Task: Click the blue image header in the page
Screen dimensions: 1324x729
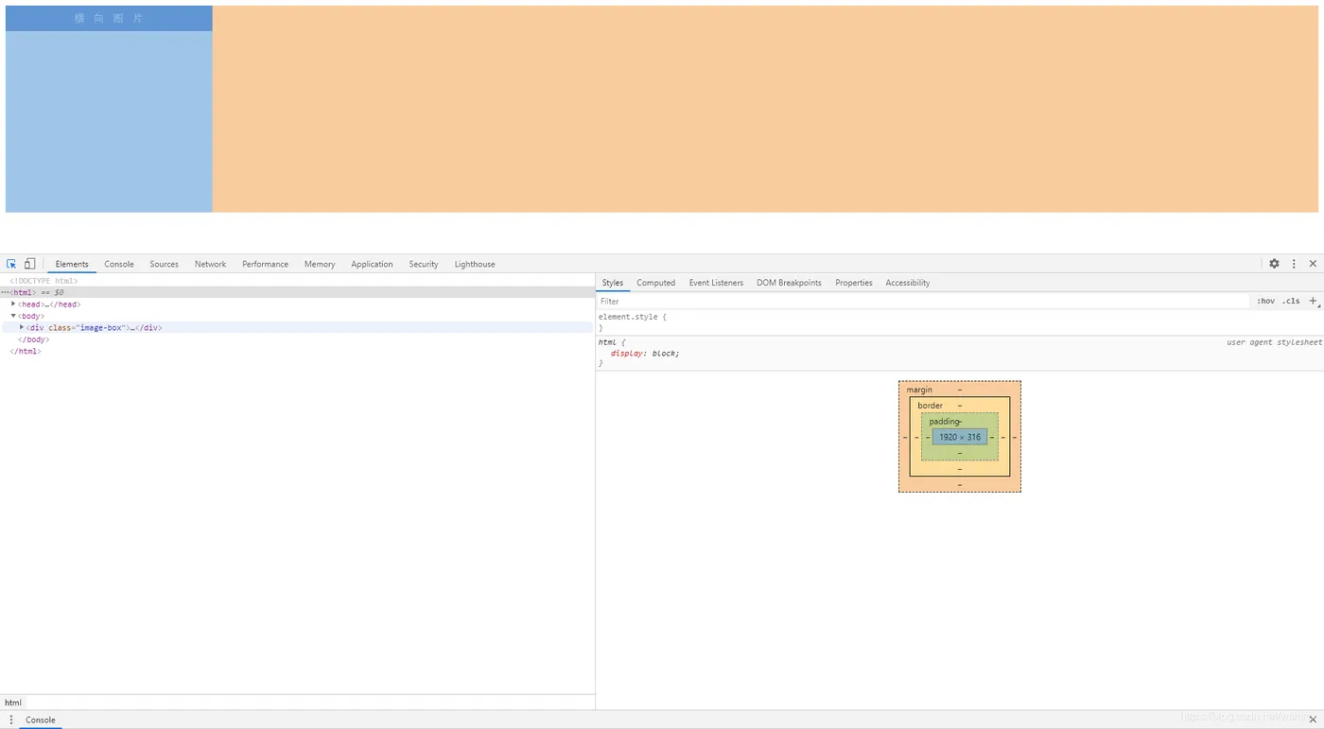Action: [x=109, y=18]
